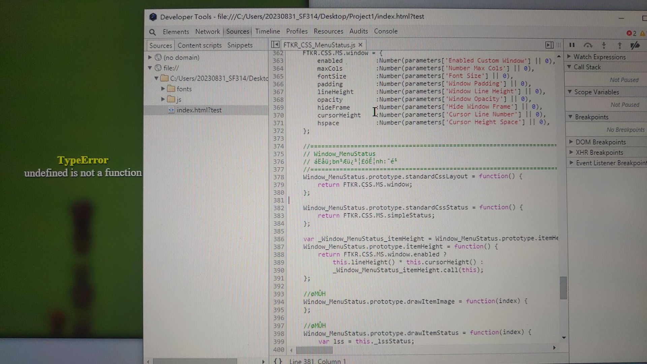Click the step into function icon

pyautogui.click(x=604, y=45)
